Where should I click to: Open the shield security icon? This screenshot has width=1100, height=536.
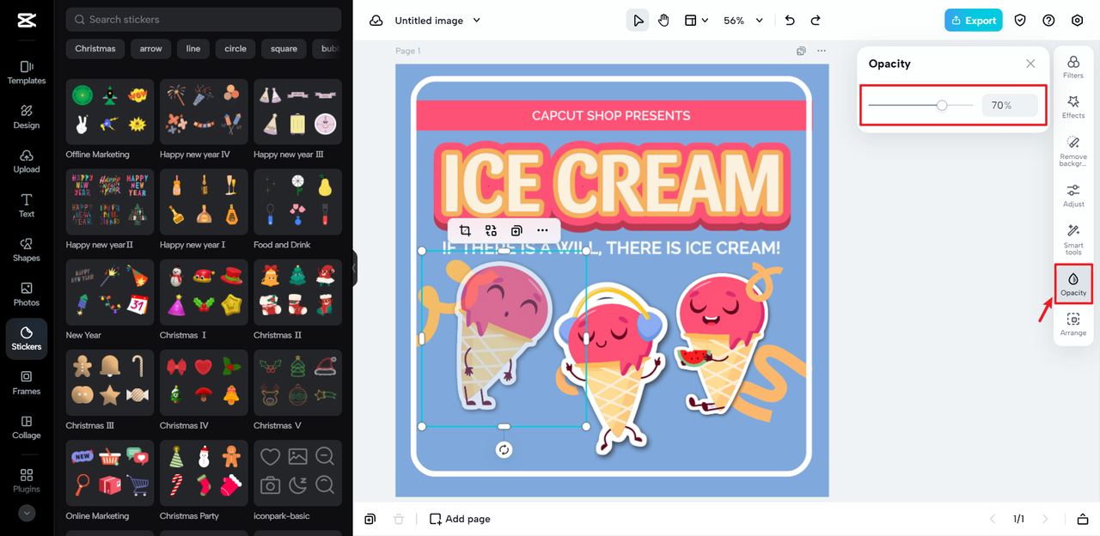1020,21
